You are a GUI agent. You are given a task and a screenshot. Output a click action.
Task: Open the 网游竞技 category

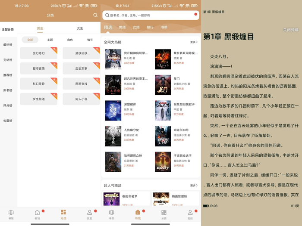[81, 84]
